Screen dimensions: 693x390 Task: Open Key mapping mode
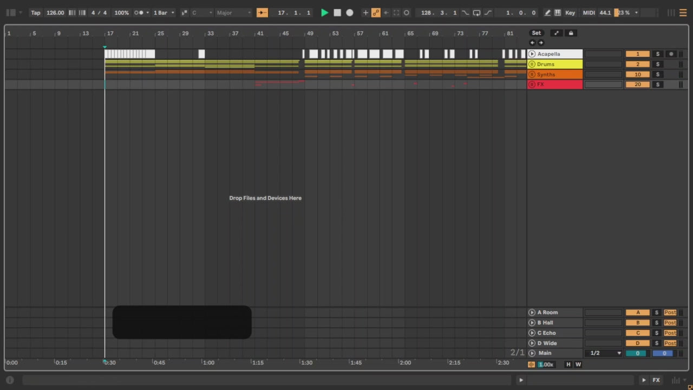point(570,12)
